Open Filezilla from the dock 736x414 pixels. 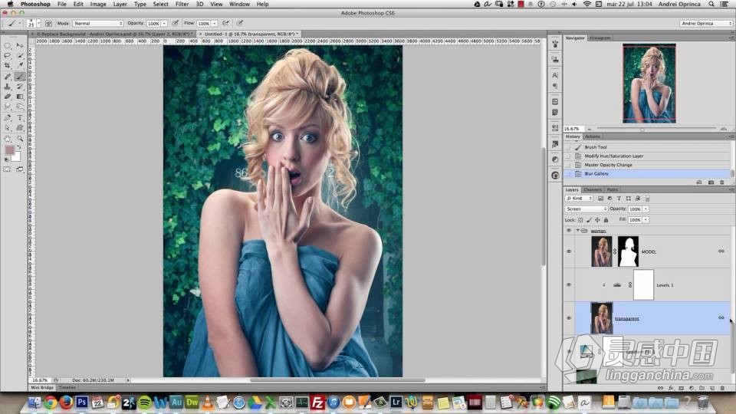click(x=317, y=402)
